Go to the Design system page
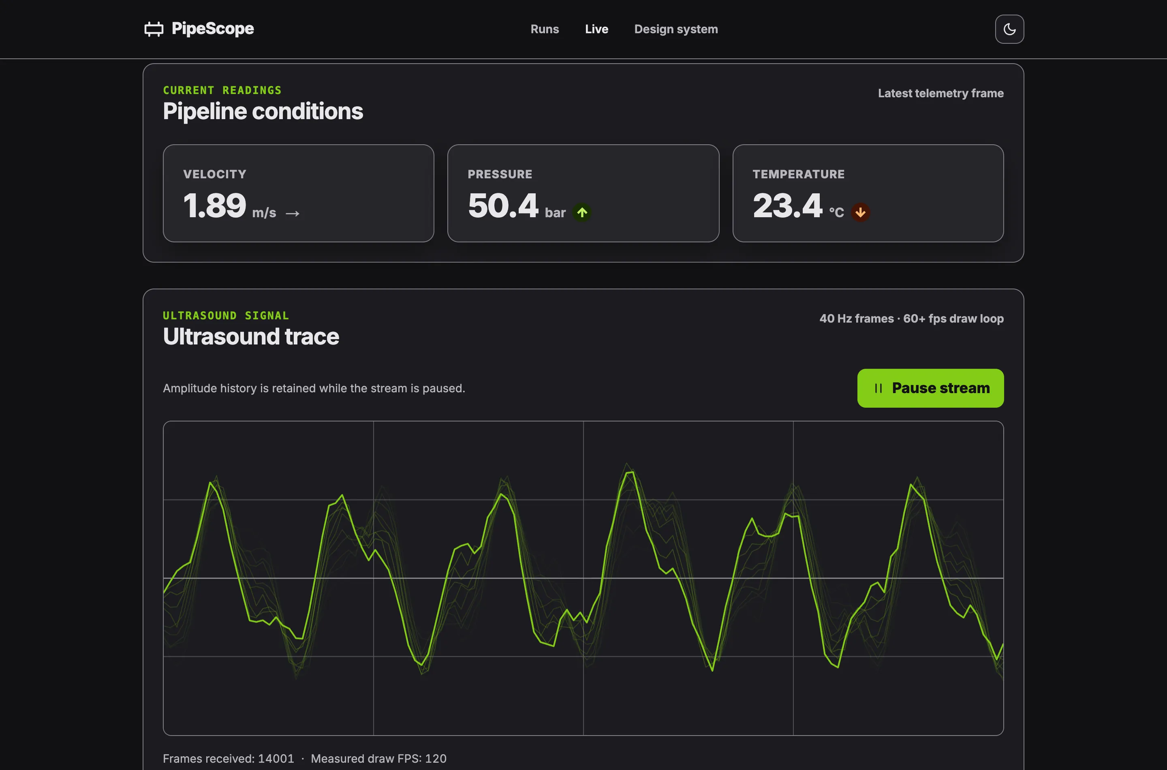The width and height of the screenshot is (1167, 770). point(676,29)
